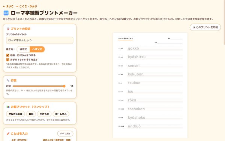Click the ローマ字れんしゅう preview title

click(x=126, y=39)
